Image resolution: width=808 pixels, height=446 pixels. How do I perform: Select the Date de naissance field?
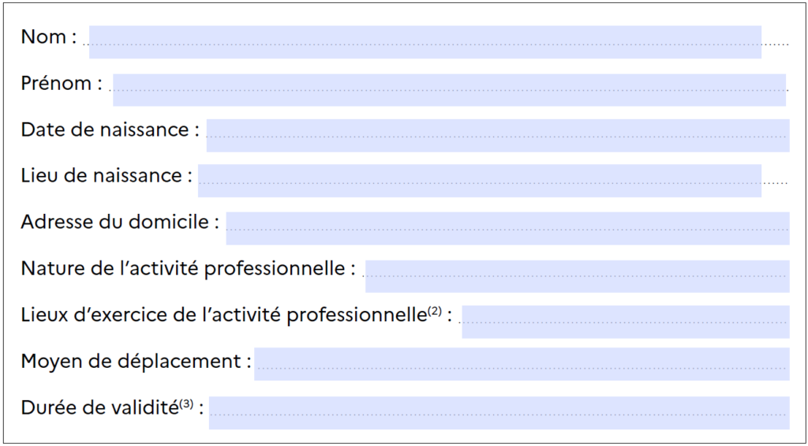[498, 136]
